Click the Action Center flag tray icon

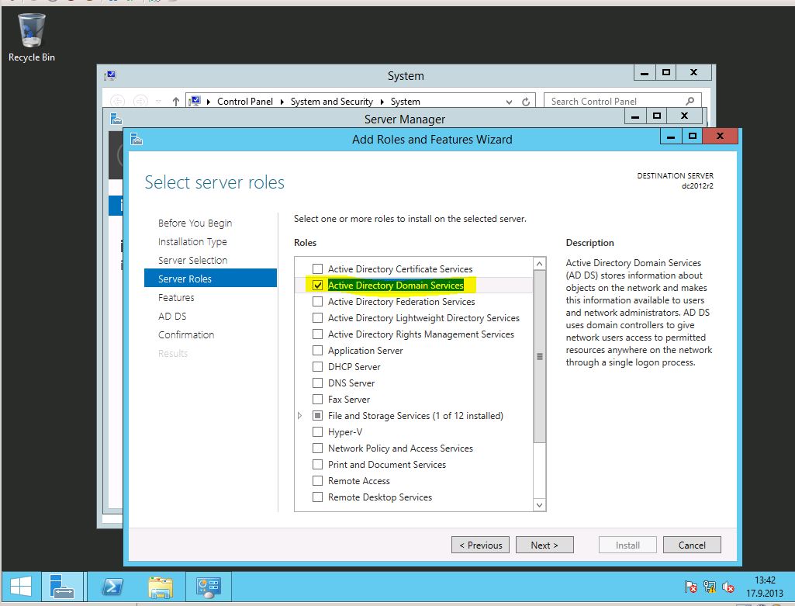pyautogui.click(x=690, y=587)
